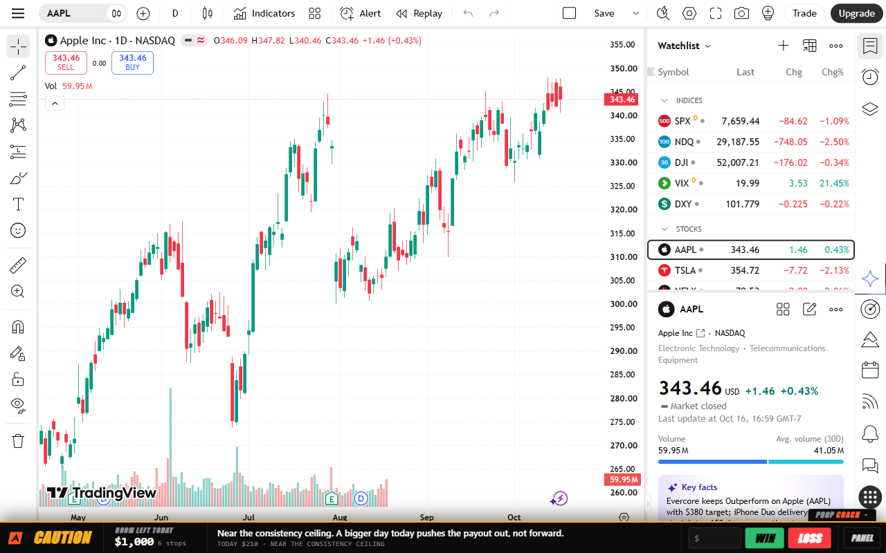Open chart settings hexagon icon
Viewport: 886px width, 553px height.
point(689,13)
